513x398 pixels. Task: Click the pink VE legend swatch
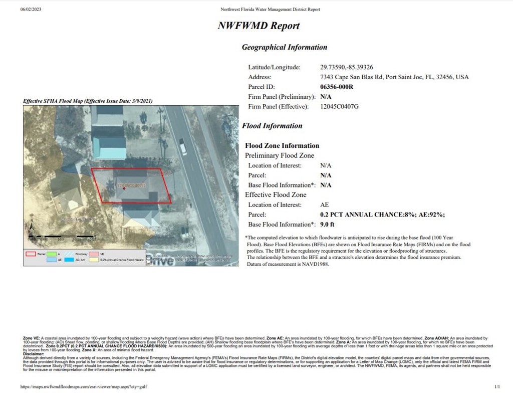[x=94, y=254]
